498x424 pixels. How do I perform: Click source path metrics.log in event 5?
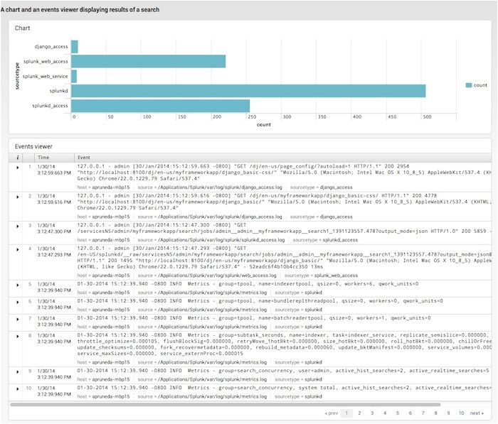click(212, 293)
